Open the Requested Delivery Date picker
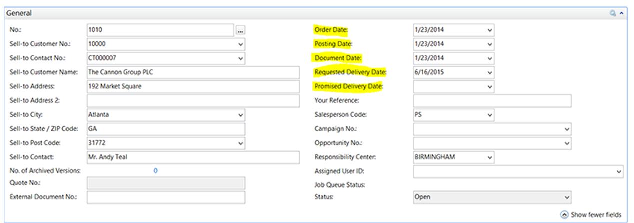The width and height of the screenshot is (634, 223). point(490,72)
